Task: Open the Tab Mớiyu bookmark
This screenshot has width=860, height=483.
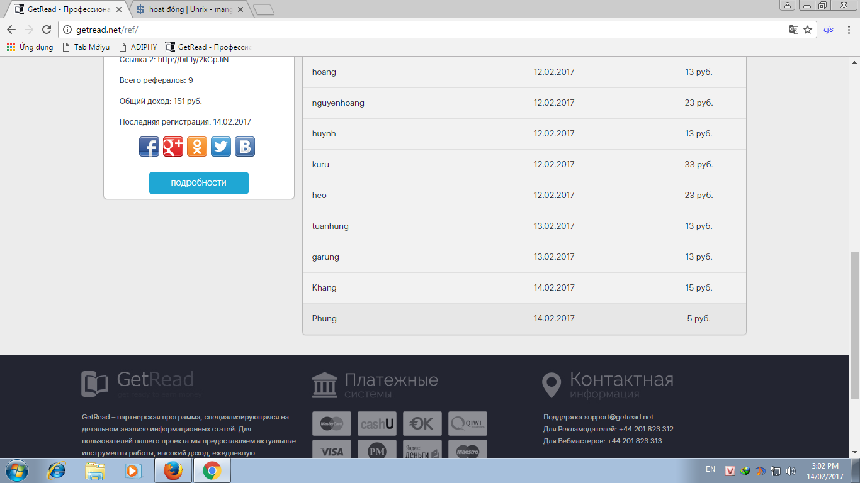Action: click(x=86, y=47)
